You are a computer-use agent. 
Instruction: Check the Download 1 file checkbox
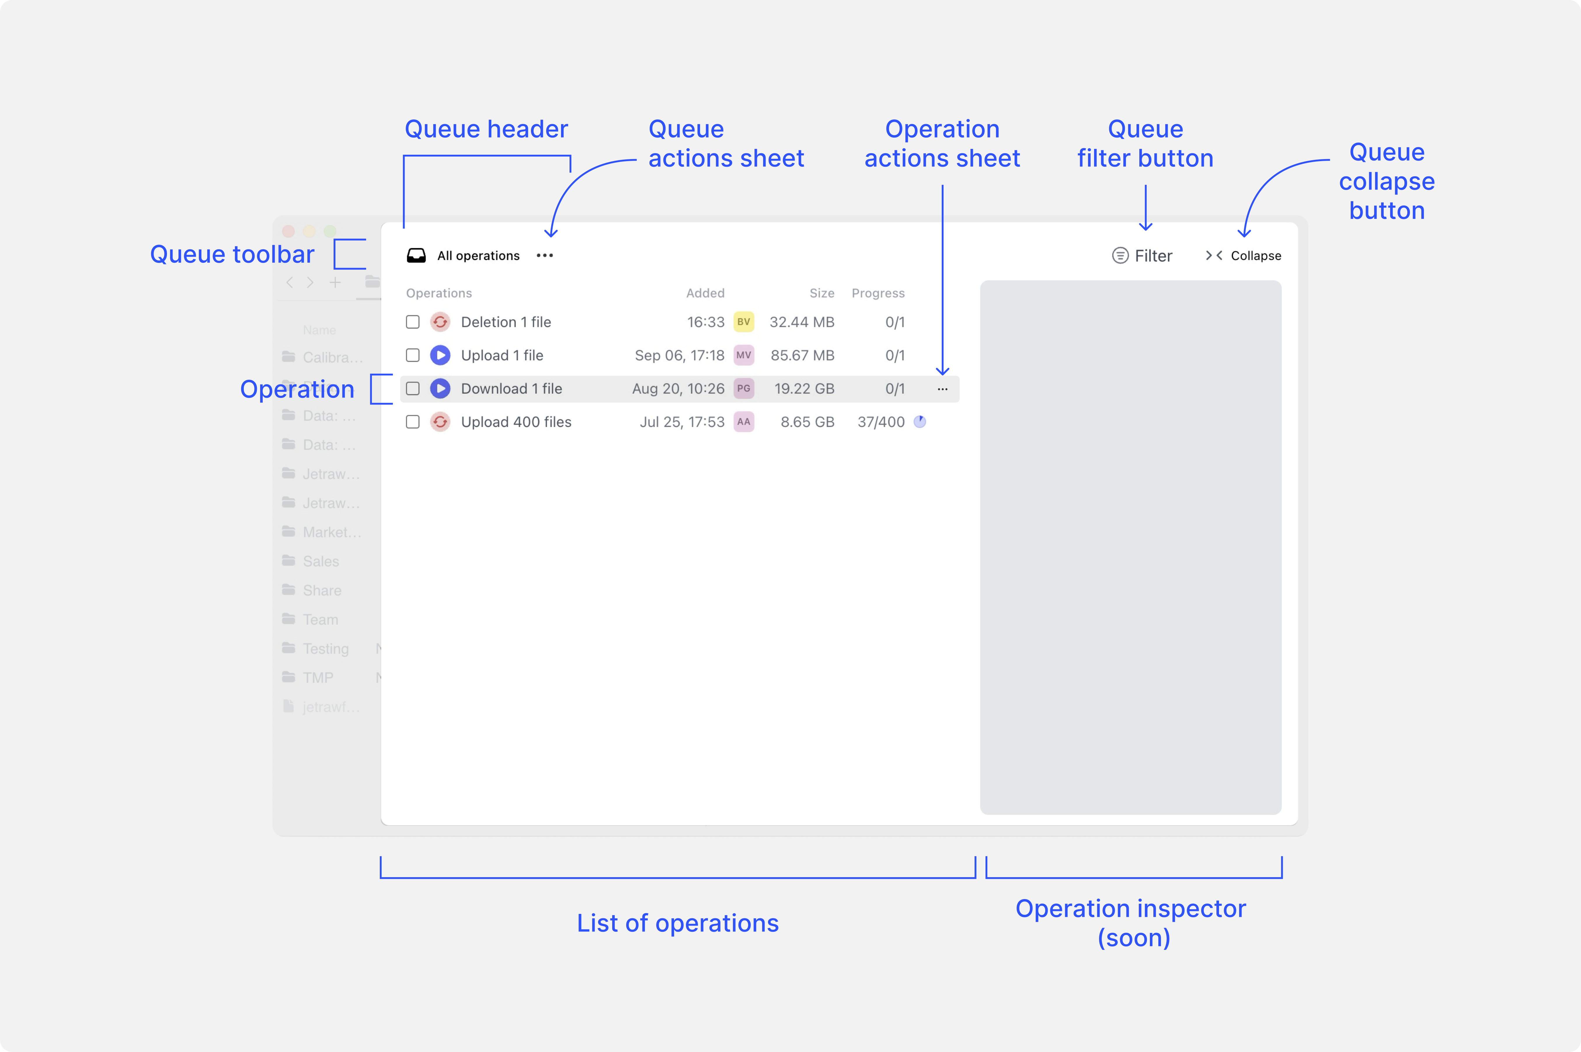click(412, 389)
